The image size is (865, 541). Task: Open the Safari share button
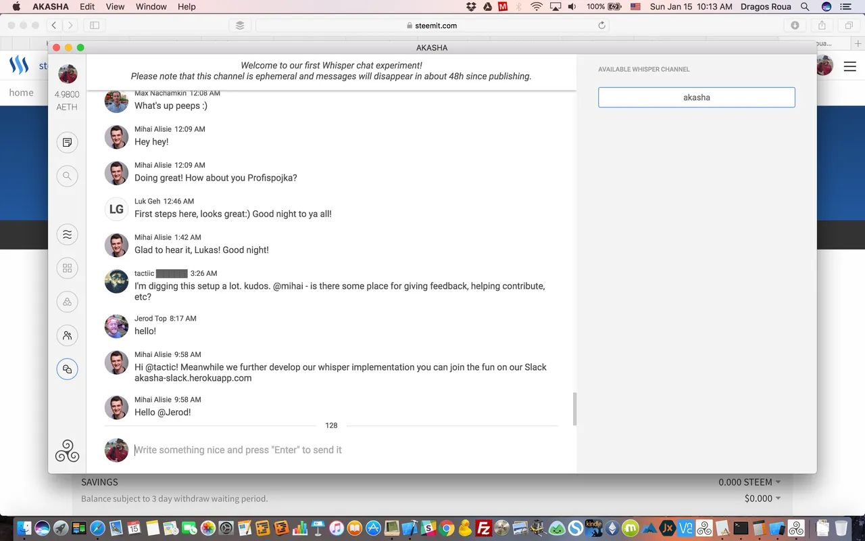coord(822,25)
